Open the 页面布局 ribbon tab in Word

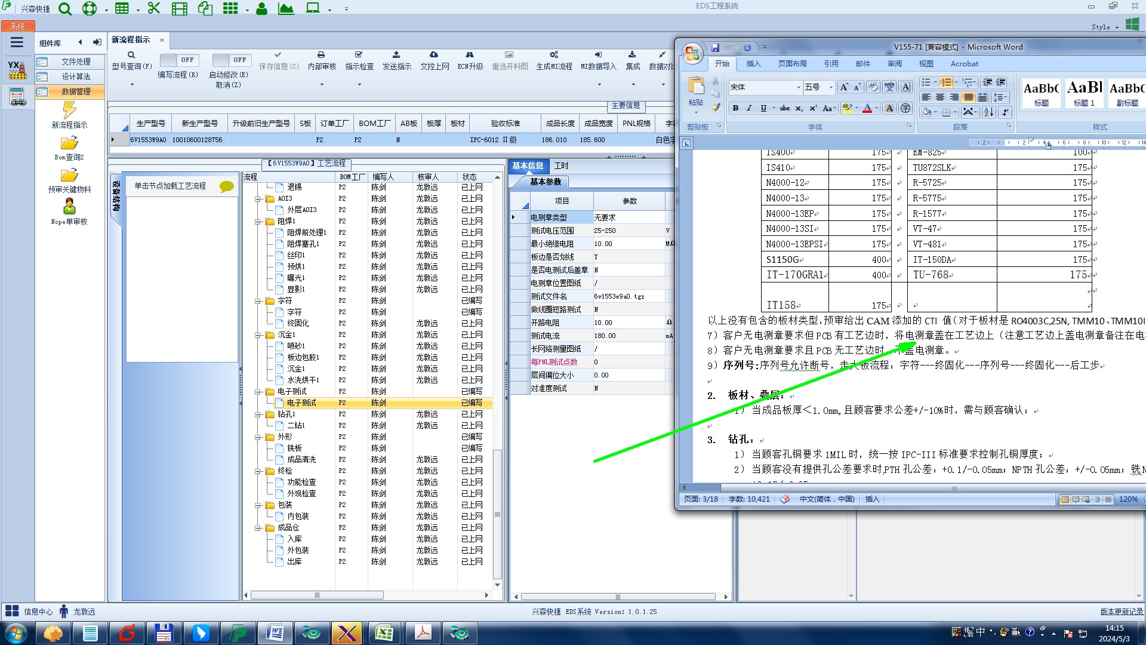pos(792,64)
